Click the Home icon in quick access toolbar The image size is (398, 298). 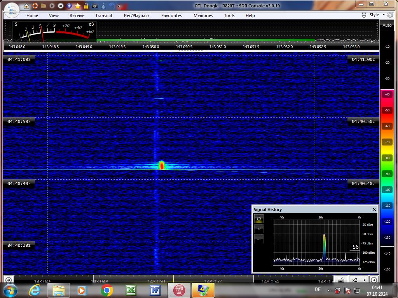click(26, 5)
